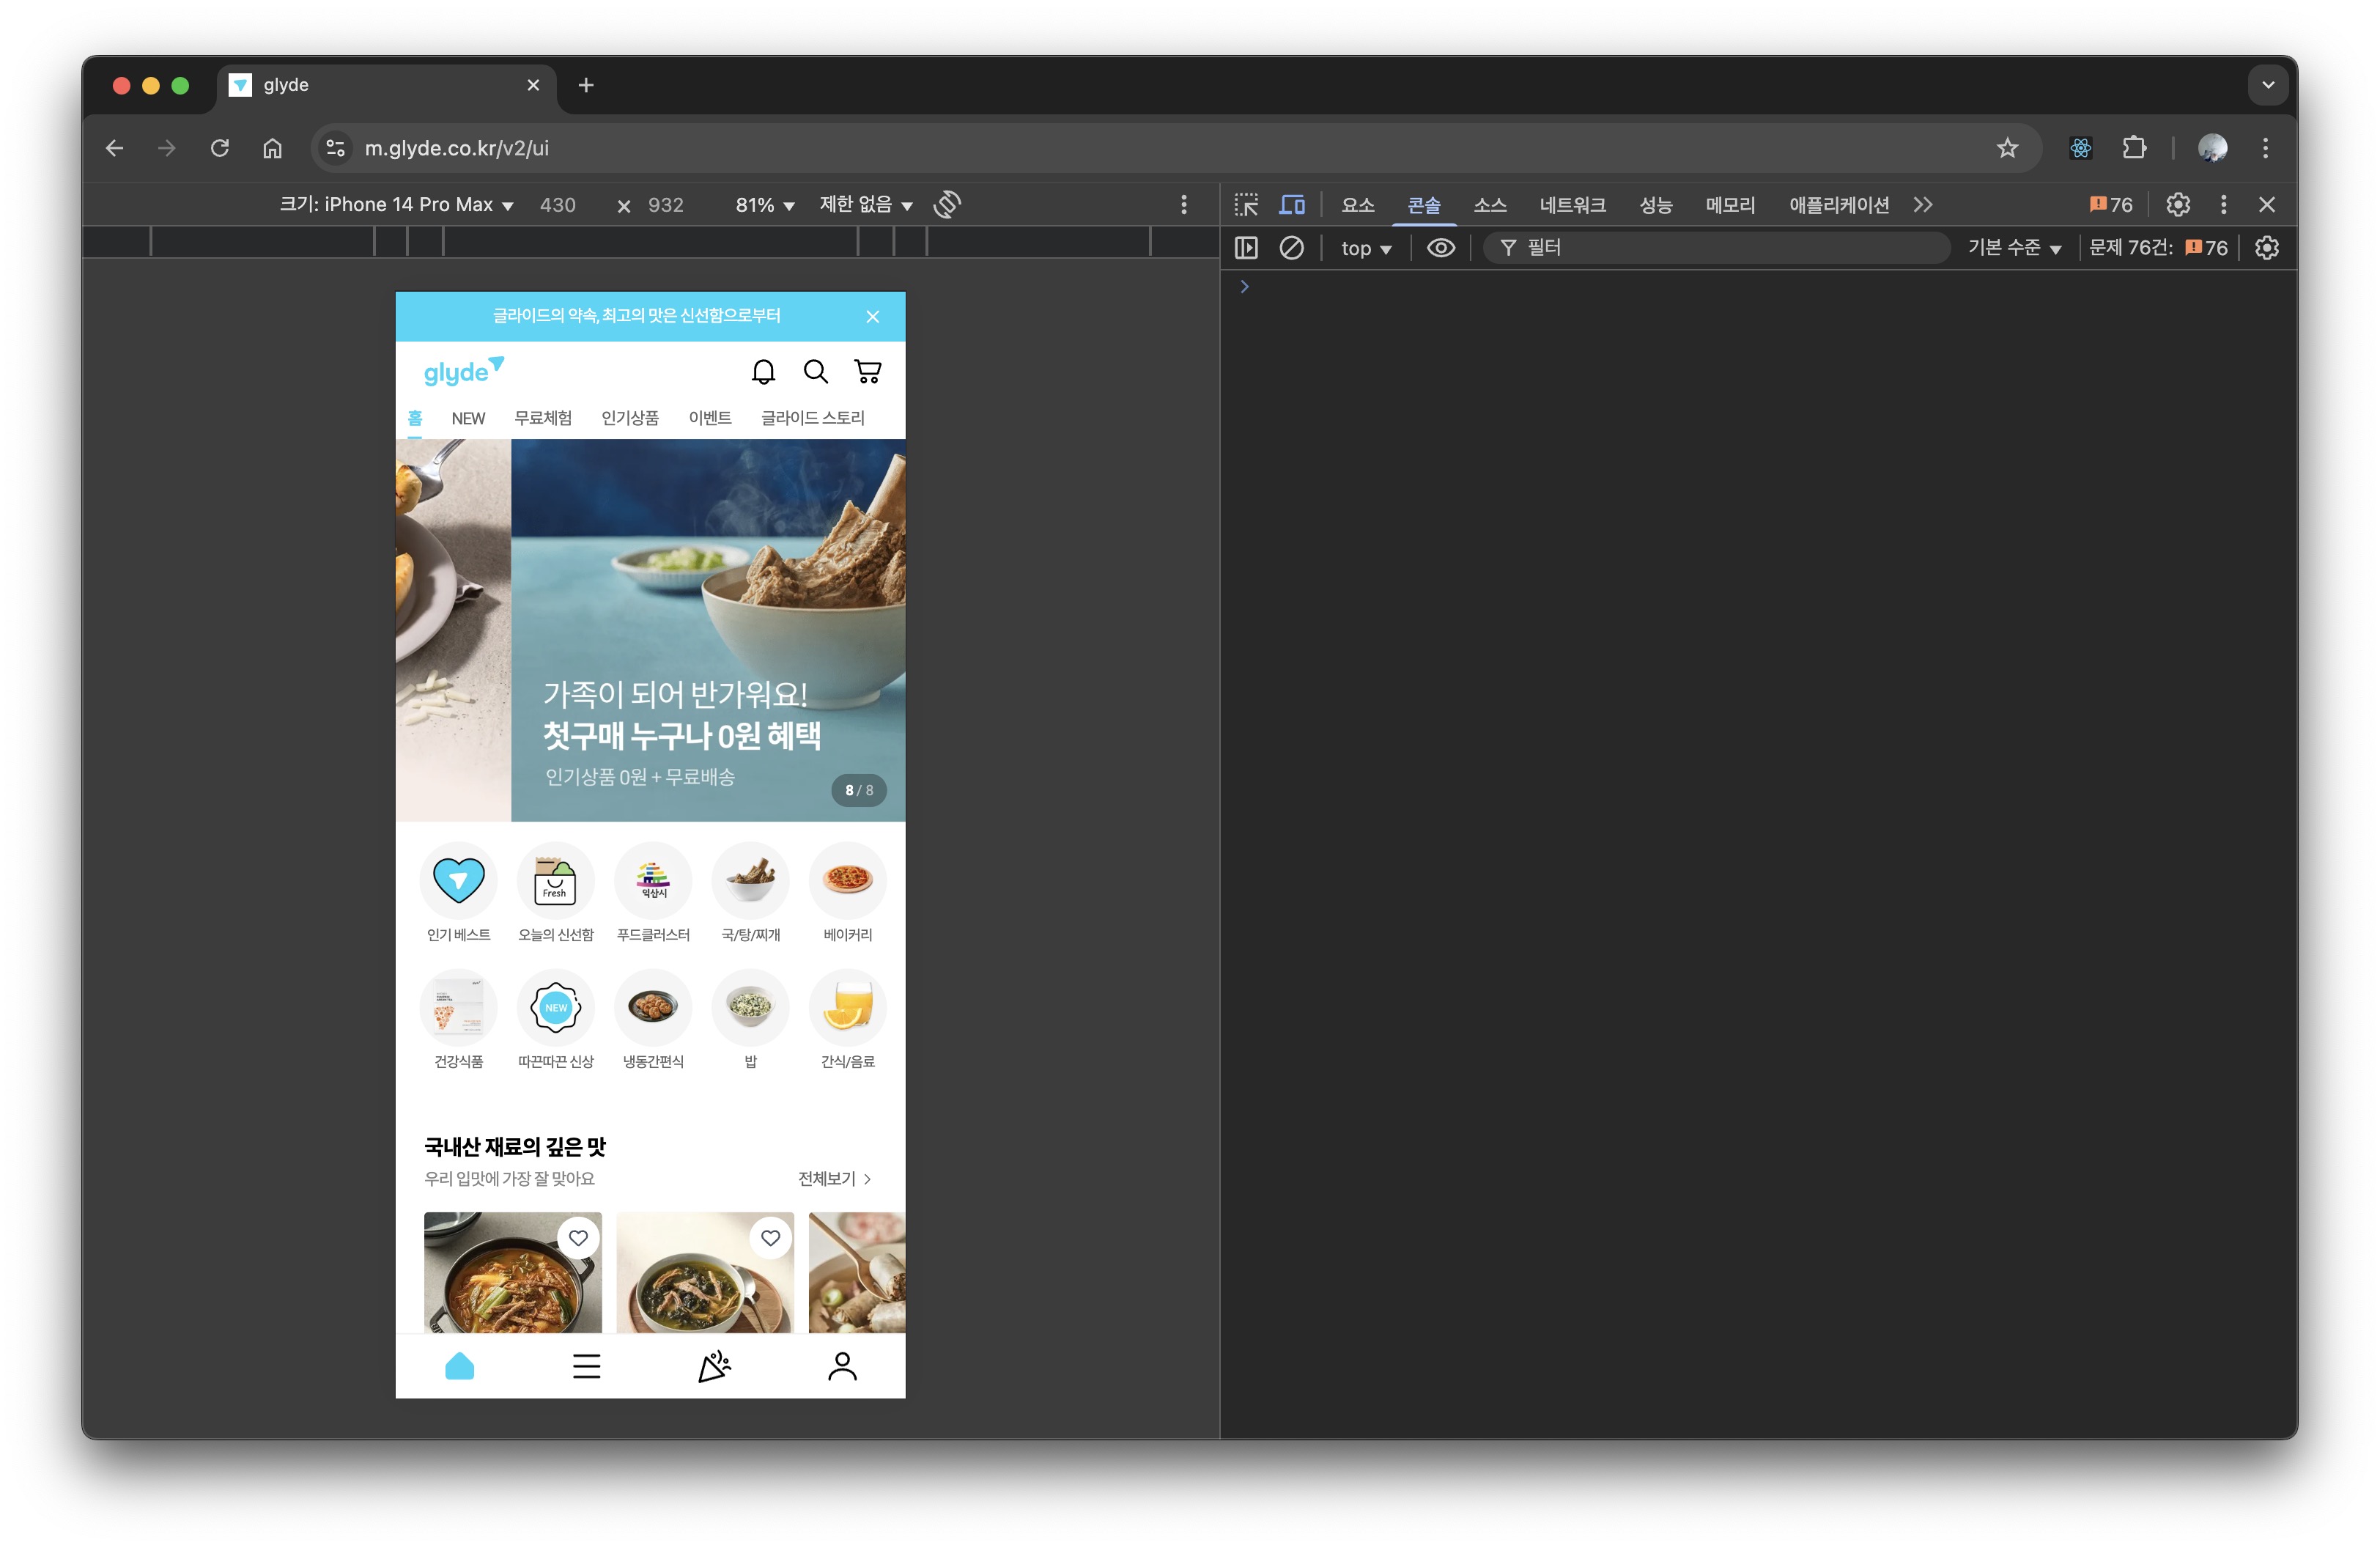2380x1548 pixels.
Task: Expand more DevTools tabs with double chevron
Action: pyautogui.click(x=1923, y=205)
